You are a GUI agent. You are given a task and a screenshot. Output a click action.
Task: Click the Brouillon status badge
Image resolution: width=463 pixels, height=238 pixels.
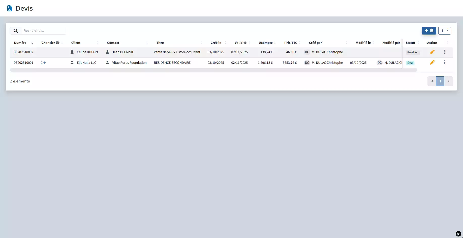[x=413, y=52]
